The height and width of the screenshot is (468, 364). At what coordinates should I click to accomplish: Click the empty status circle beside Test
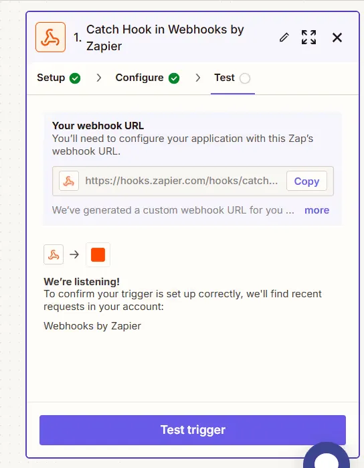click(x=245, y=78)
